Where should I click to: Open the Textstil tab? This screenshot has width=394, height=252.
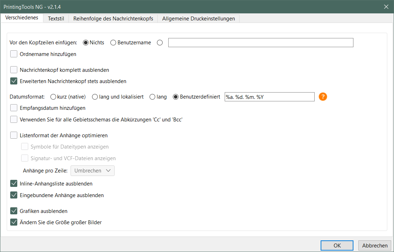click(56, 19)
